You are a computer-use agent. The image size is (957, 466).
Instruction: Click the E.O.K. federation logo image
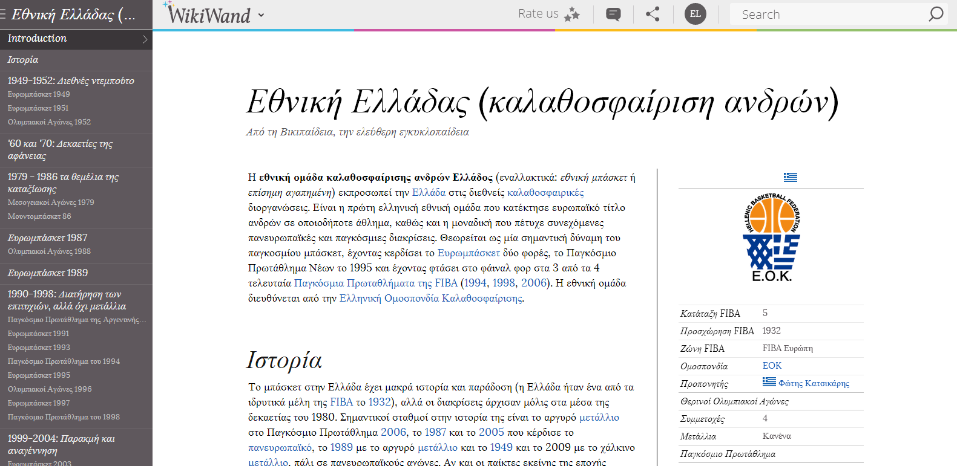(771, 238)
